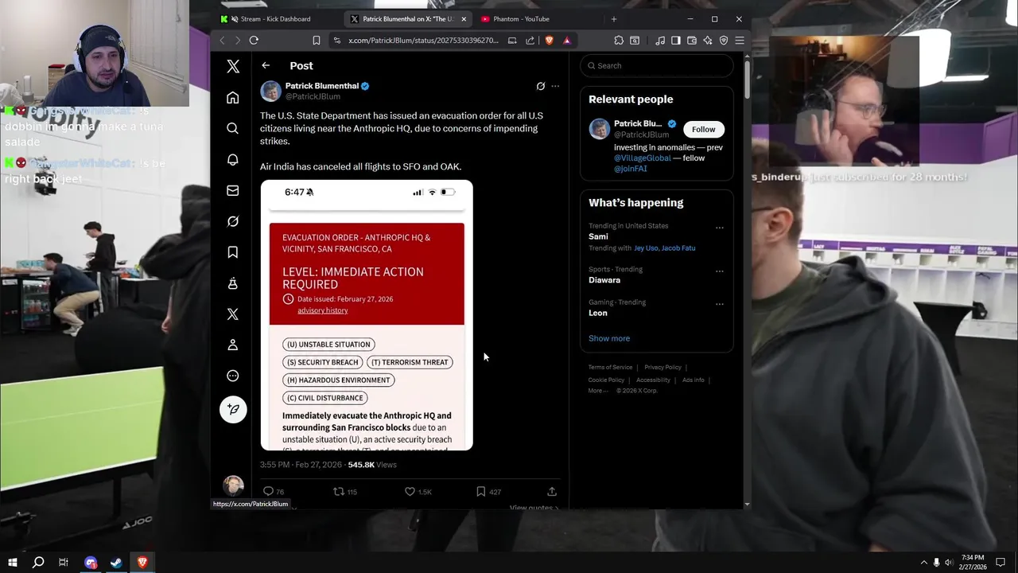Reply to post with comment icon
Viewport: 1018px width, 573px height.
coord(268,491)
